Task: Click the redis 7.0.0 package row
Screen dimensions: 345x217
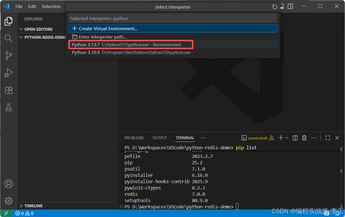Action: tap(165, 194)
